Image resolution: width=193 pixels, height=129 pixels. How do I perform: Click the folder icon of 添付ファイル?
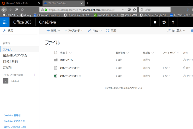pyautogui.click(x=56, y=60)
